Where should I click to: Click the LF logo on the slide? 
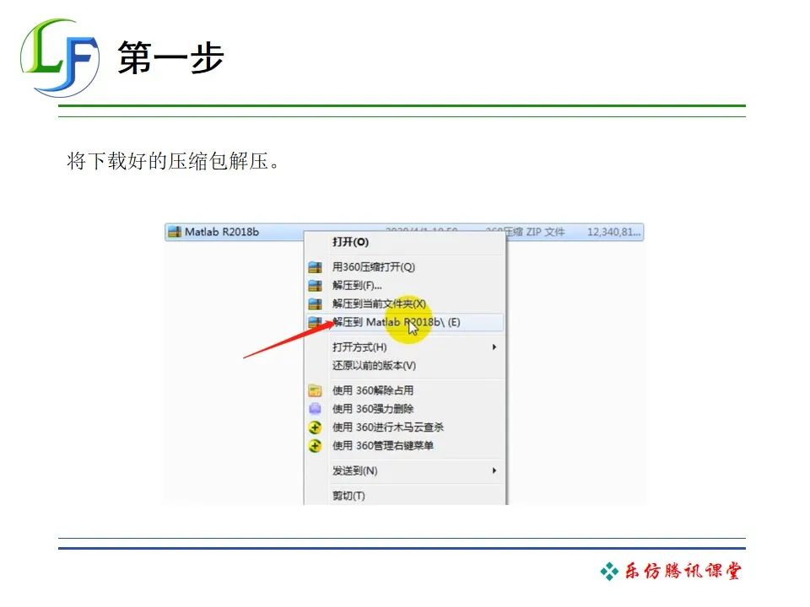click(x=59, y=58)
